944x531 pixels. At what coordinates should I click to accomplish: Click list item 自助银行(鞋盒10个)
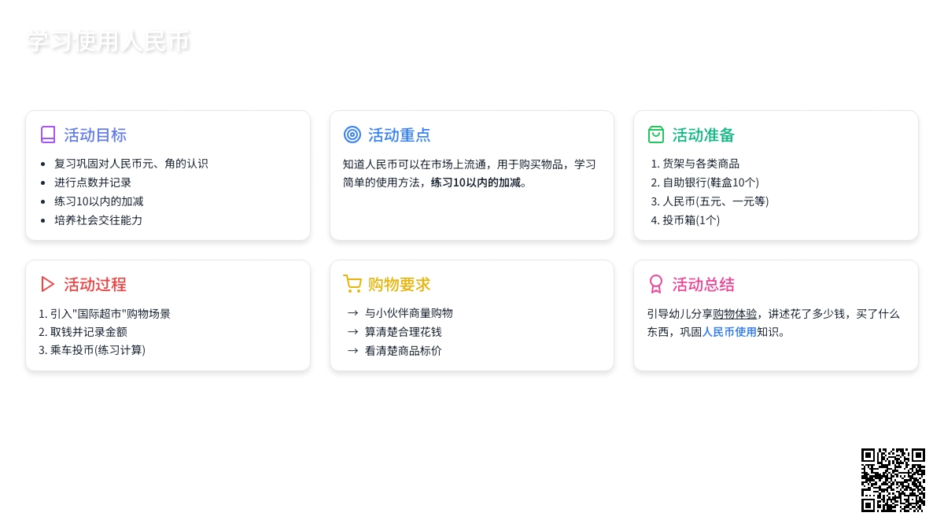710,183
